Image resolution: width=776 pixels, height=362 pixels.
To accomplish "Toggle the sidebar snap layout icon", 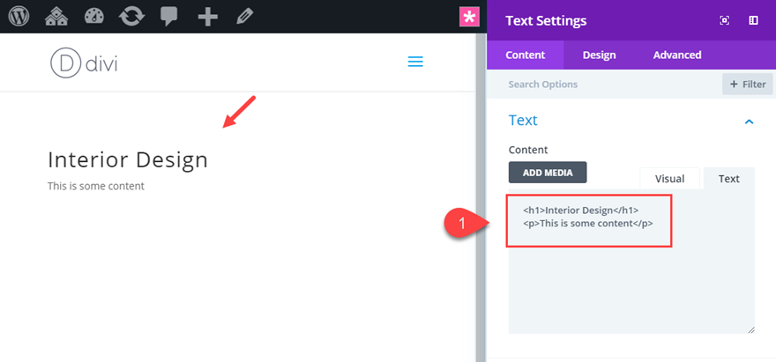I will point(754,20).
